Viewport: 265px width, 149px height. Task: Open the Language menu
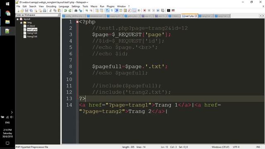coord(64,6)
